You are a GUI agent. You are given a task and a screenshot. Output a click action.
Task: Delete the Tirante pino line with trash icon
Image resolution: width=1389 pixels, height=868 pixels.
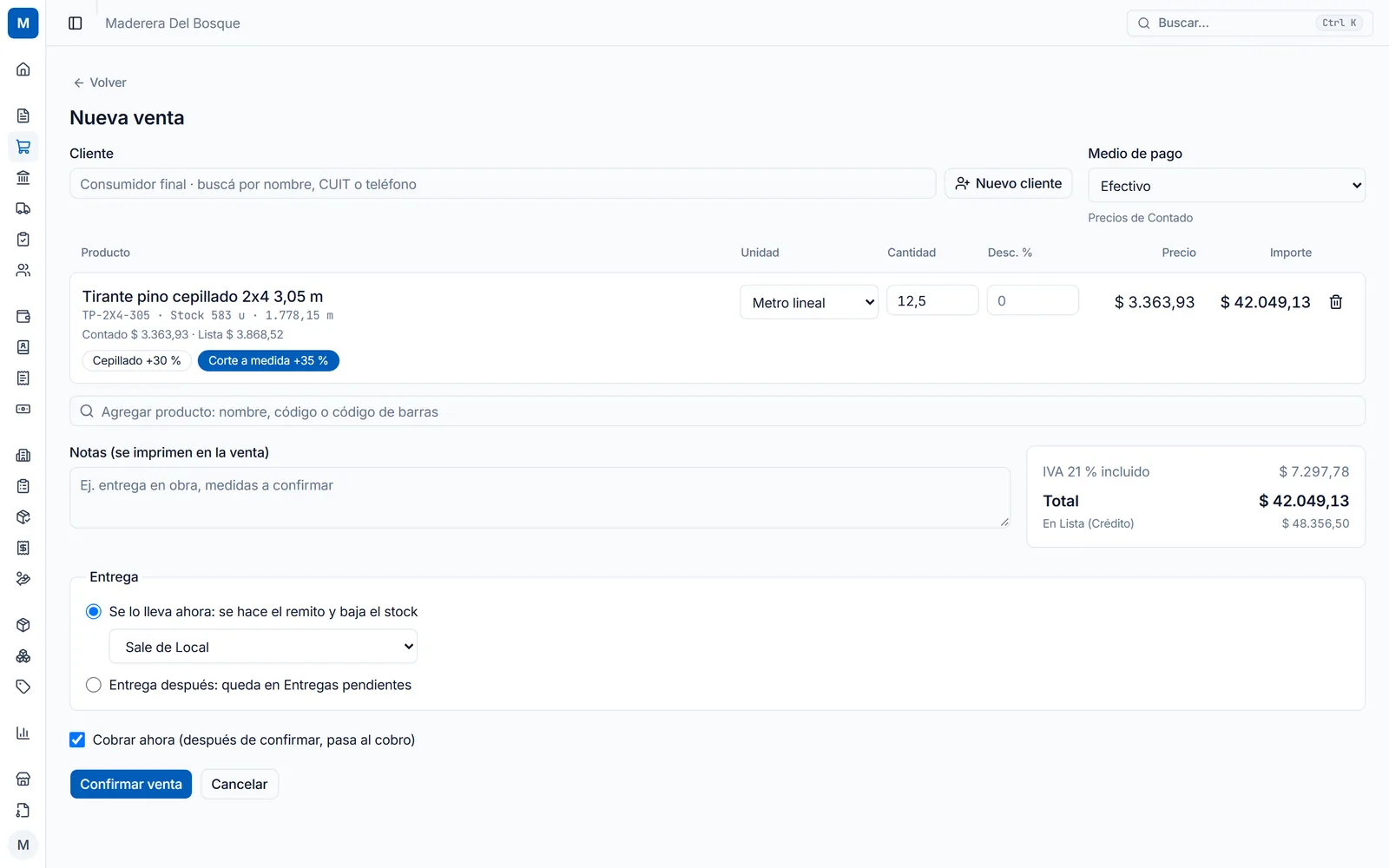[x=1336, y=302]
